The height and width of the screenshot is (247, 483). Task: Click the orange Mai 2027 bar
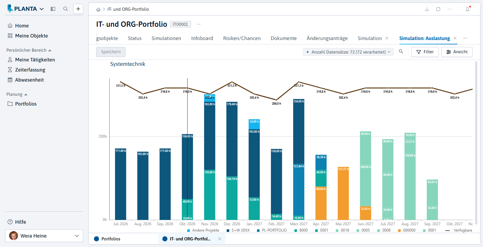point(343,193)
